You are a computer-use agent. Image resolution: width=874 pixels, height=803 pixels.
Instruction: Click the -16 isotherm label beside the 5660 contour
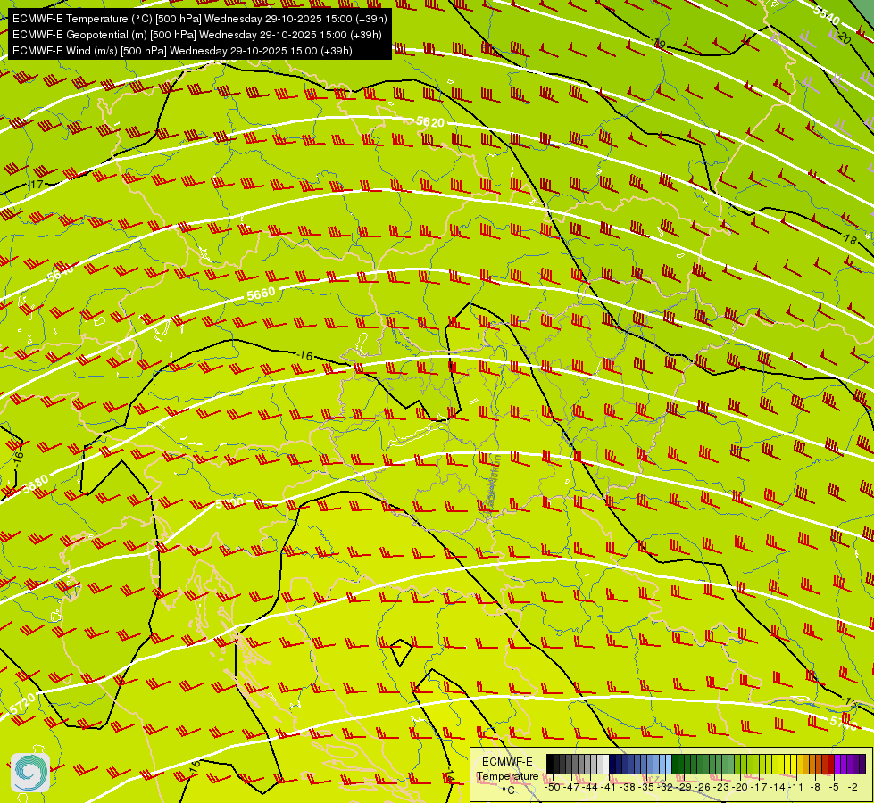[x=305, y=355]
